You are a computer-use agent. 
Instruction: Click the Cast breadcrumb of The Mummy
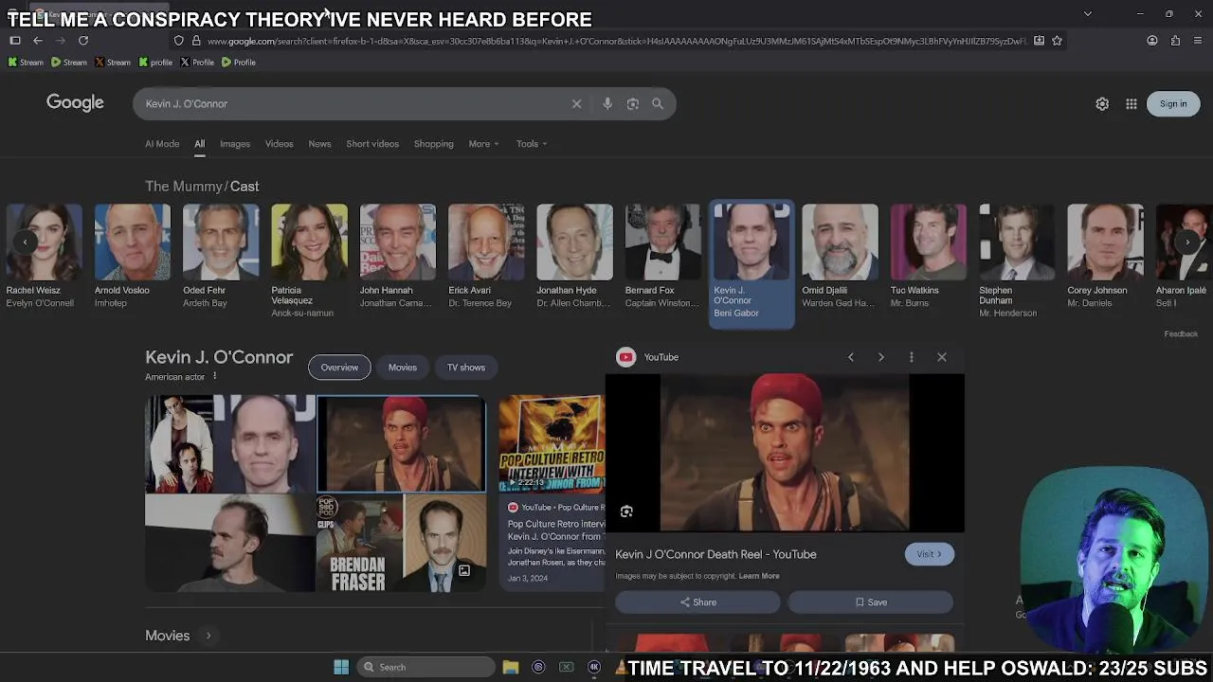click(244, 187)
